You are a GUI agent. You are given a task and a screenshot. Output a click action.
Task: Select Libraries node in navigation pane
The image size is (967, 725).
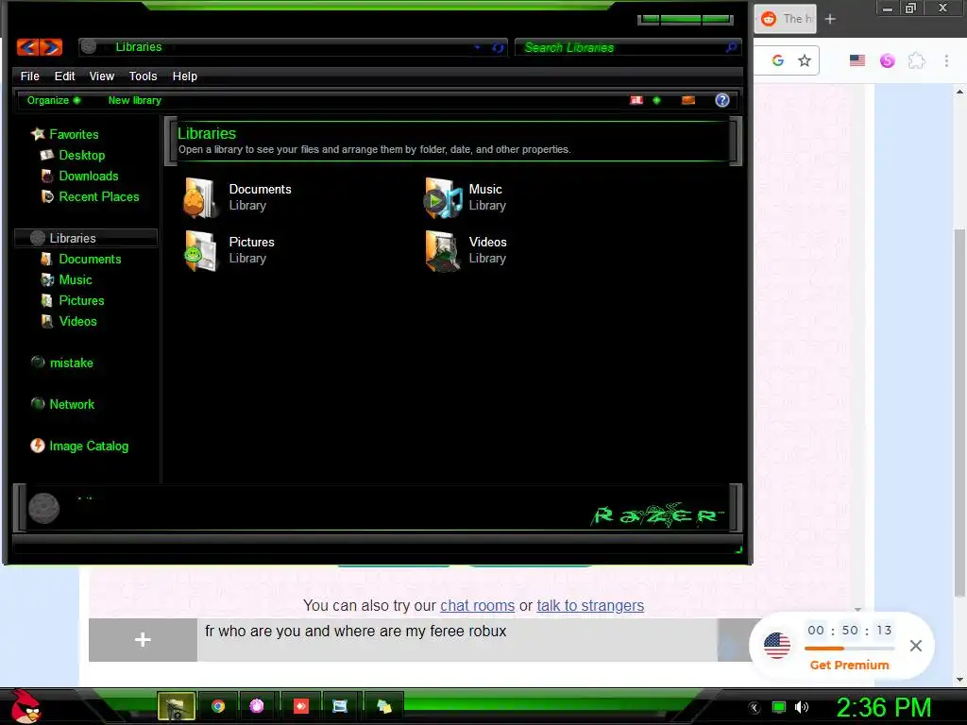85,238
